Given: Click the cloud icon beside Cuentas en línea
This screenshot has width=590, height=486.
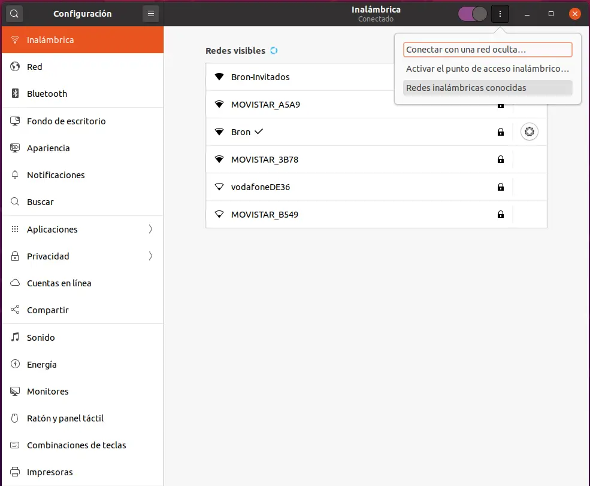Looking at the screenshot, I should pos(15,283).
